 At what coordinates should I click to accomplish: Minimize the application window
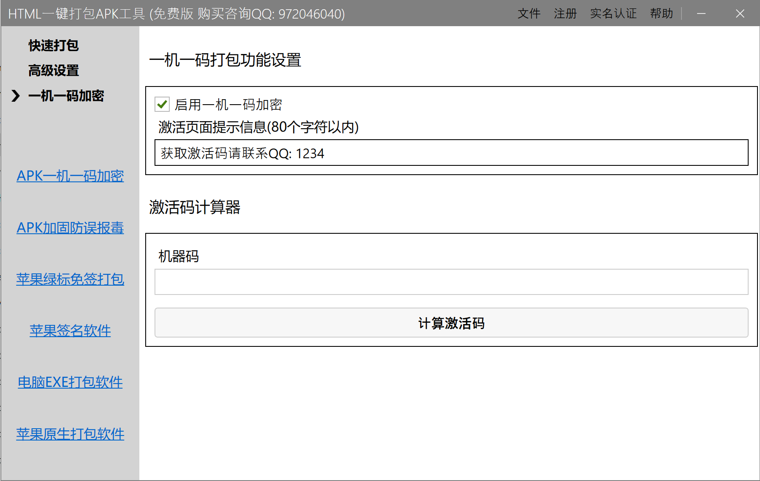point(701,14)
